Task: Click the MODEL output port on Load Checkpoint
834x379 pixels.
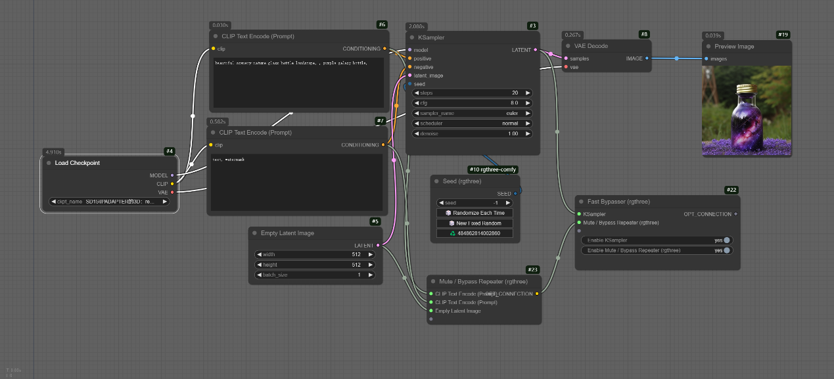Action: pos(172,175)
